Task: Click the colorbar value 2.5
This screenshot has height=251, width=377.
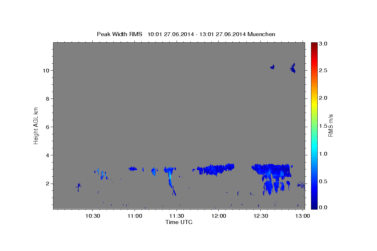Action: tap(323, 71)
